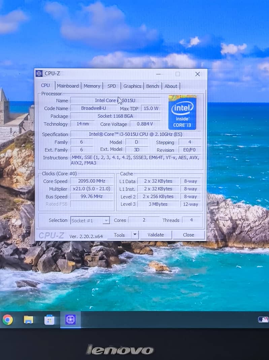
Task: Open the Memory tab
Action: [92, 86]
